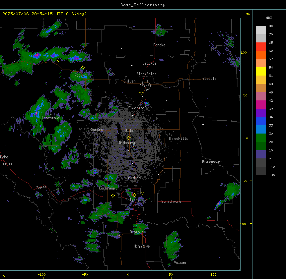Click the Limestone label
286x279 pixels.
51,118
